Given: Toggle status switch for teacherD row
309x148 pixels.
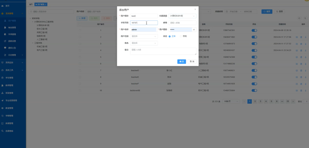Looking at the screenshot, I should (254, 71).
